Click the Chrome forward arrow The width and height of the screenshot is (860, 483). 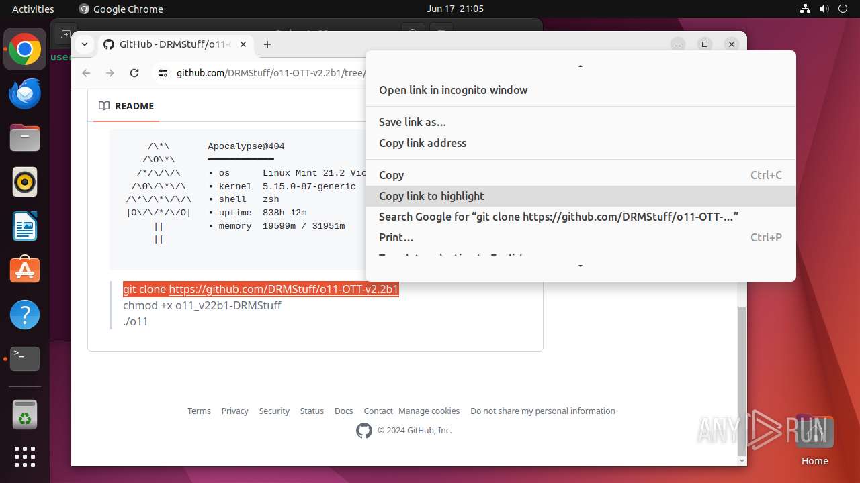tap(110, 73)
